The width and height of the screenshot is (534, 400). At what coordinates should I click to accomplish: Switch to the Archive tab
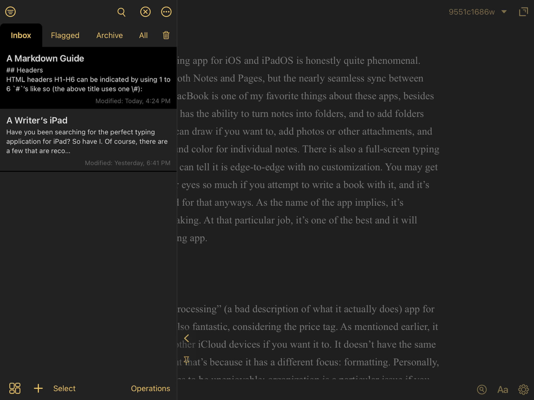(x=109, y=35)
